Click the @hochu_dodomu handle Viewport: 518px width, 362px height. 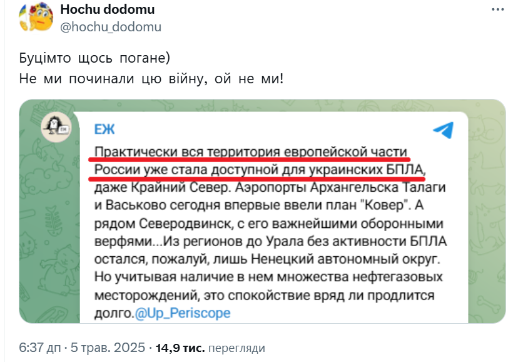110,26
